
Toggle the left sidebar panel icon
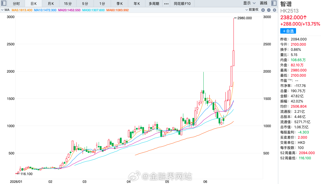coord(4,3)
